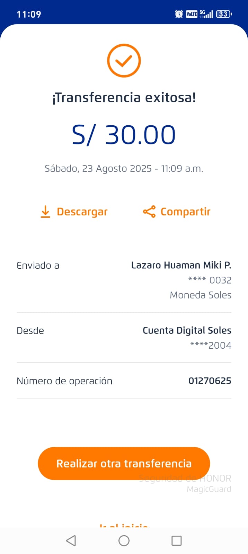This screenshot has width=248, height=554.
Task: Tap the download arrow icon
Action: 45,212
